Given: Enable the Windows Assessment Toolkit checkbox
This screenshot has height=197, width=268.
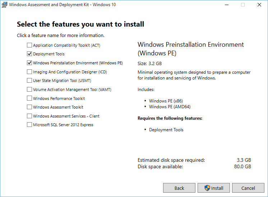Looking at the screenshot, I should [x=29, y=107].
